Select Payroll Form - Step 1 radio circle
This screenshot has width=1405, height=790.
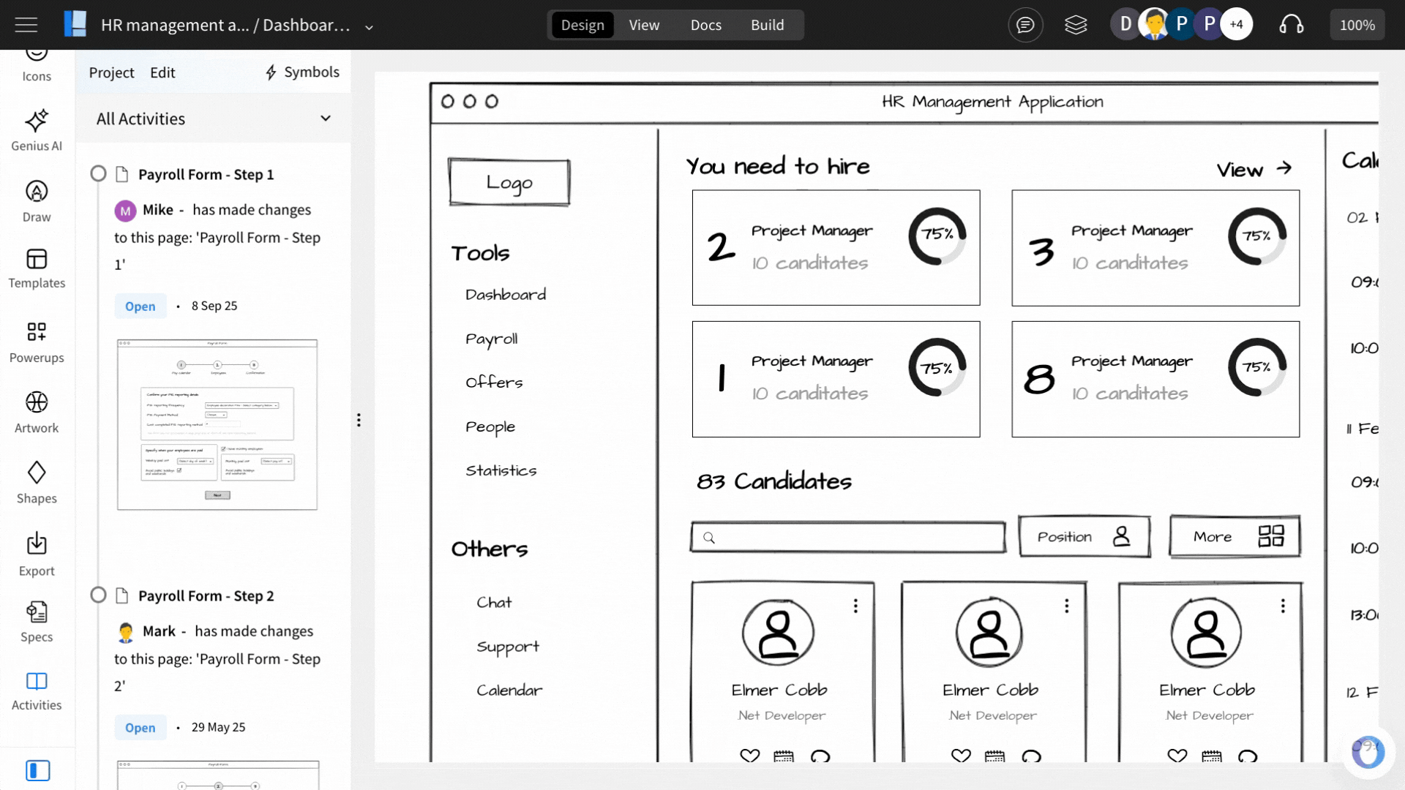tap(98, 174)
